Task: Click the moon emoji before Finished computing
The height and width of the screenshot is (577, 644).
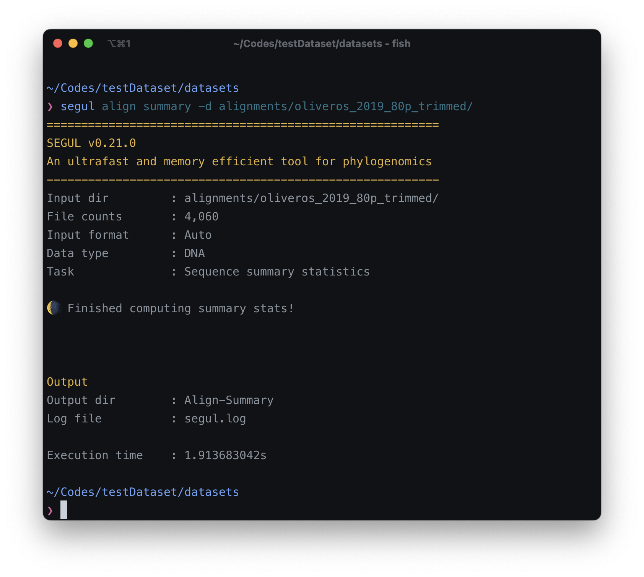Action: coord(54,308)
